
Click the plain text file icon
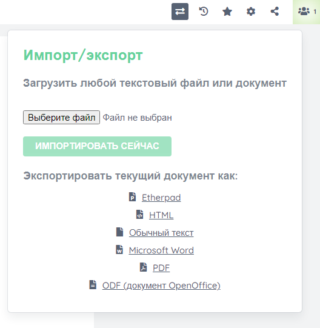[119, 232]
